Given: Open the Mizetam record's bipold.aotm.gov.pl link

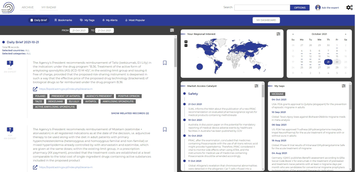Looking at the screenshot, I should click(x=66, y=167).
